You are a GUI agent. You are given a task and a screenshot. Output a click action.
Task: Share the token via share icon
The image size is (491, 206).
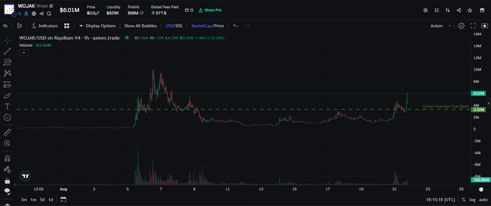point(459,10)
